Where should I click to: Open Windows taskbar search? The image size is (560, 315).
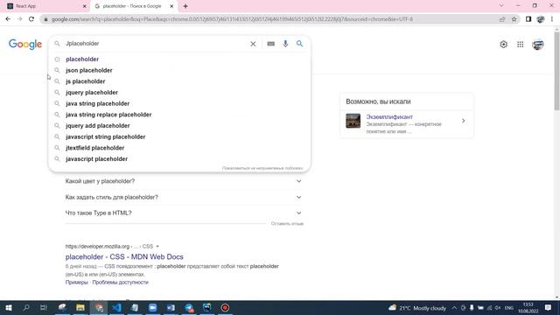pos(26,307)
